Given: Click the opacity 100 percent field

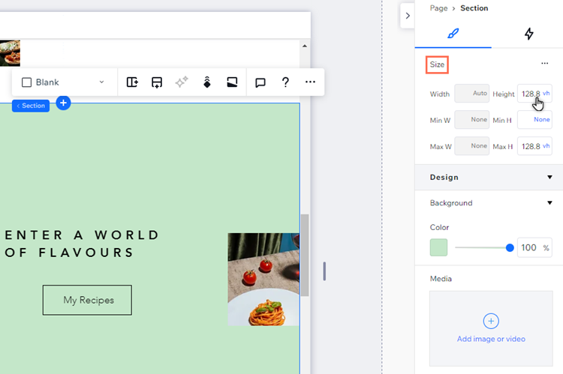Looking at the screenshot, I should click(534, 247).
